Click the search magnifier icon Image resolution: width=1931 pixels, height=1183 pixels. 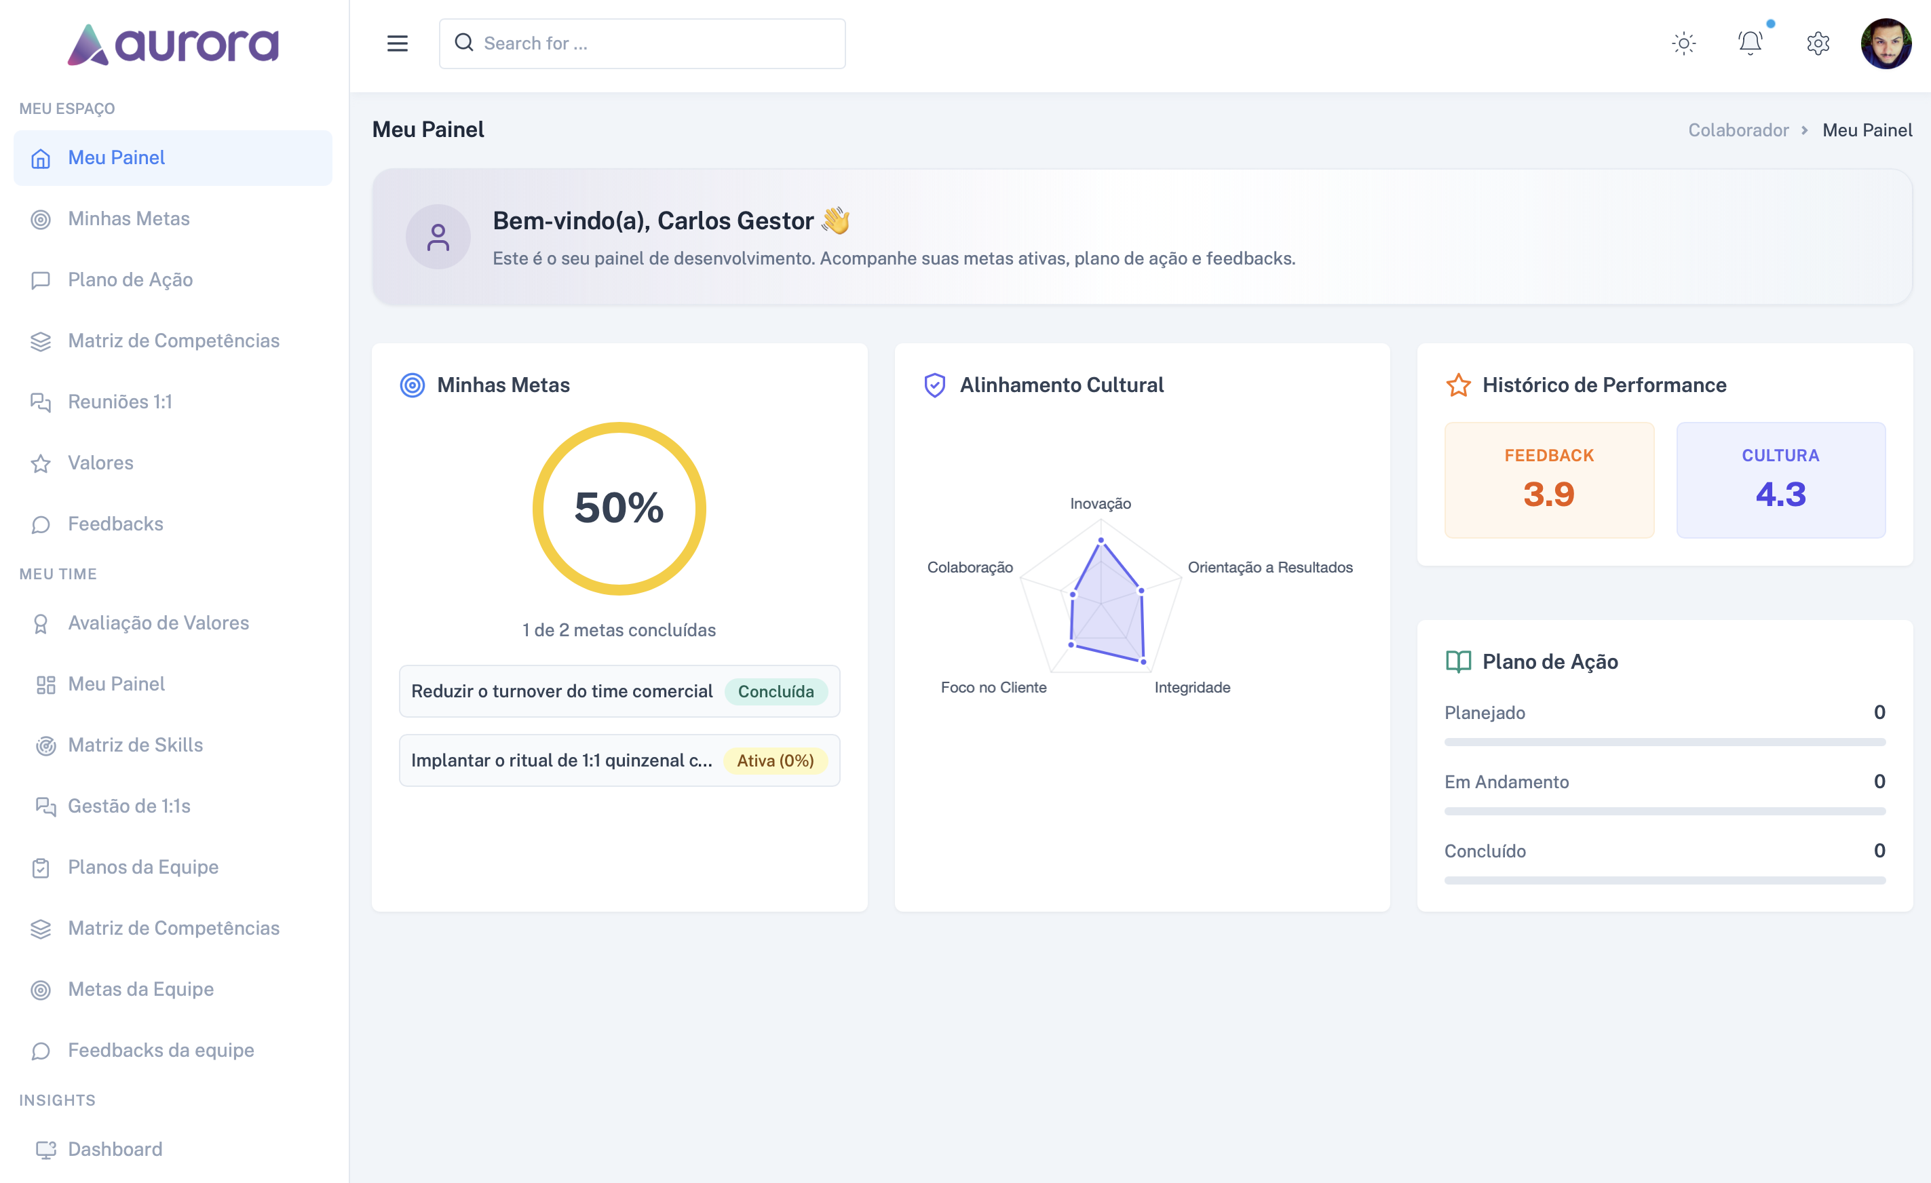click(x=464, y=42)
